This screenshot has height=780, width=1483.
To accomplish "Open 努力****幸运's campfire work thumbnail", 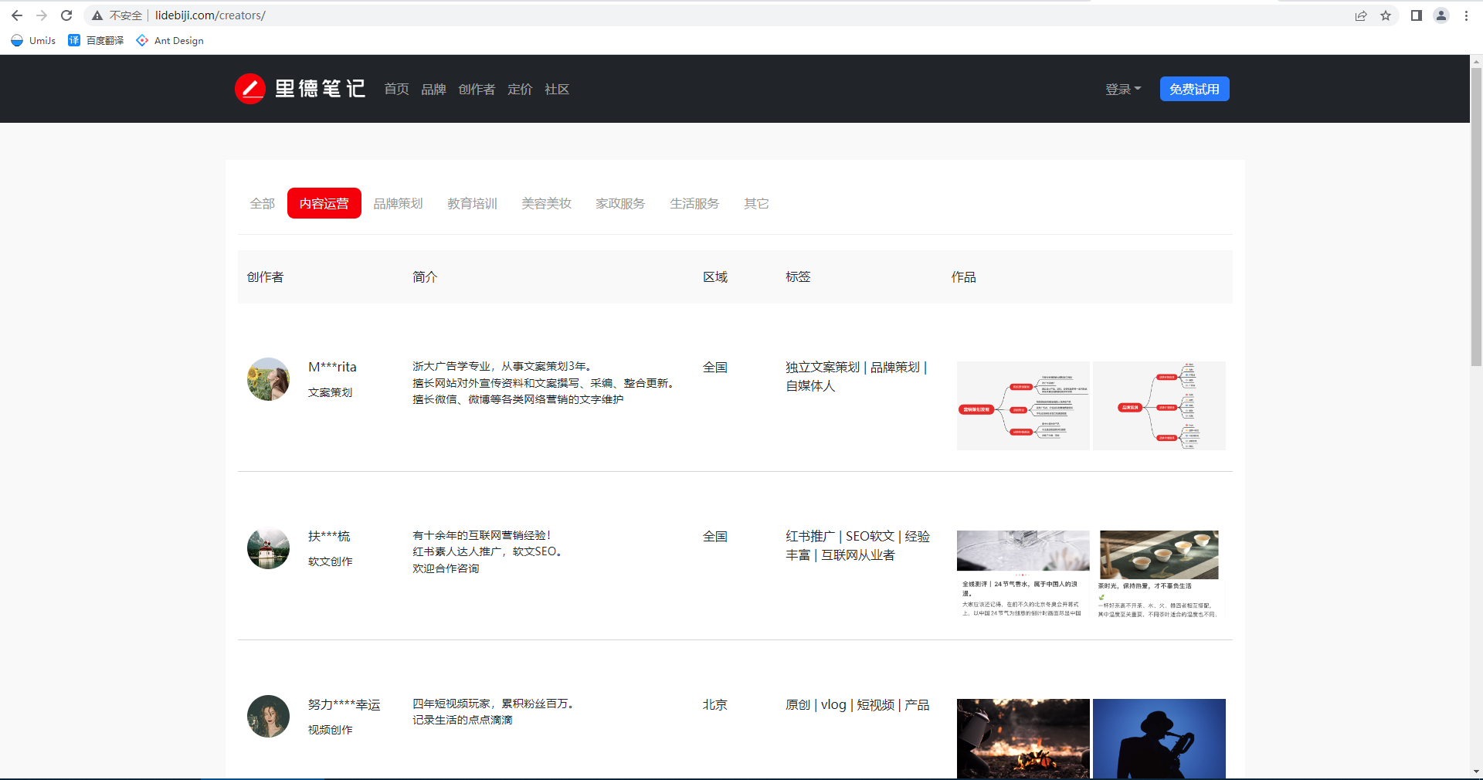I will tap(1023, 738).
